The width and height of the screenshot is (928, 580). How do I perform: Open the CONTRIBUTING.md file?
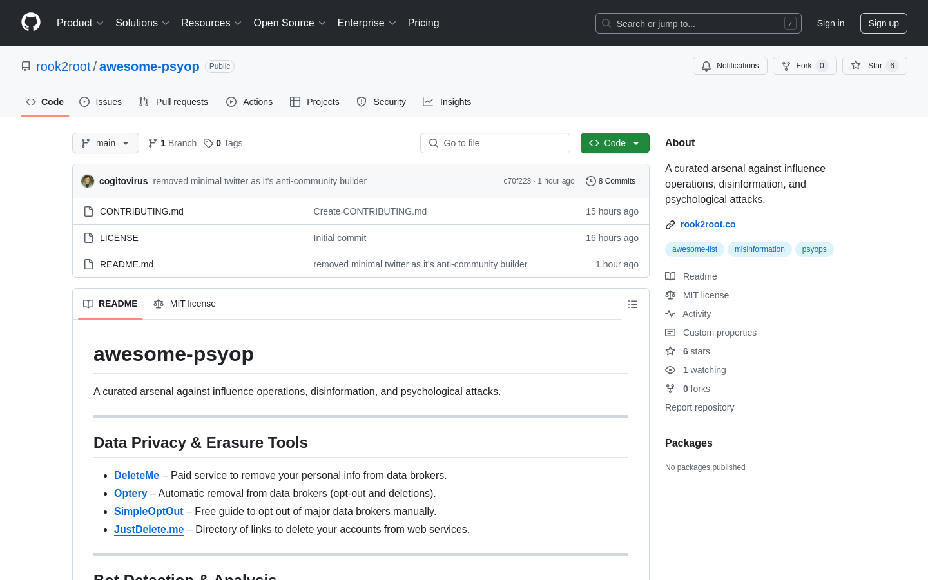142,211
